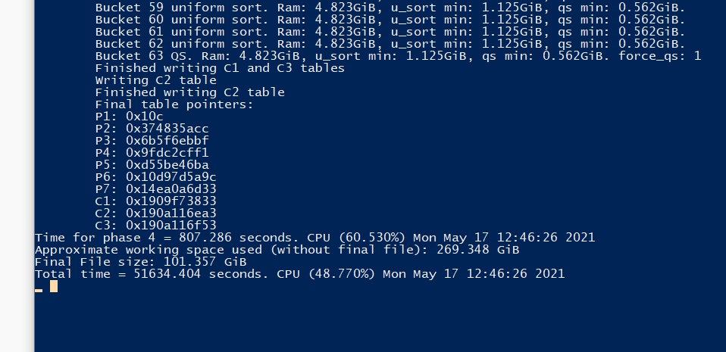Viewport: 726px width, 352px height.
Task: Select the "Approximate working space used" line
Action: pos(277,249)
